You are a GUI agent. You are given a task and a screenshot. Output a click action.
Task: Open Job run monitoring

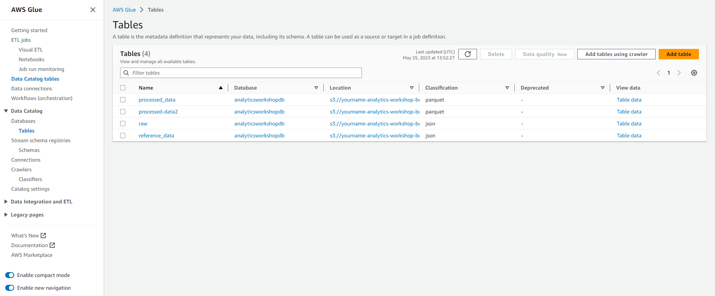coord(41,69)
